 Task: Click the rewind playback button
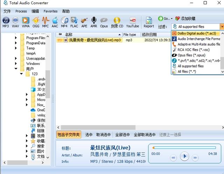173,158
